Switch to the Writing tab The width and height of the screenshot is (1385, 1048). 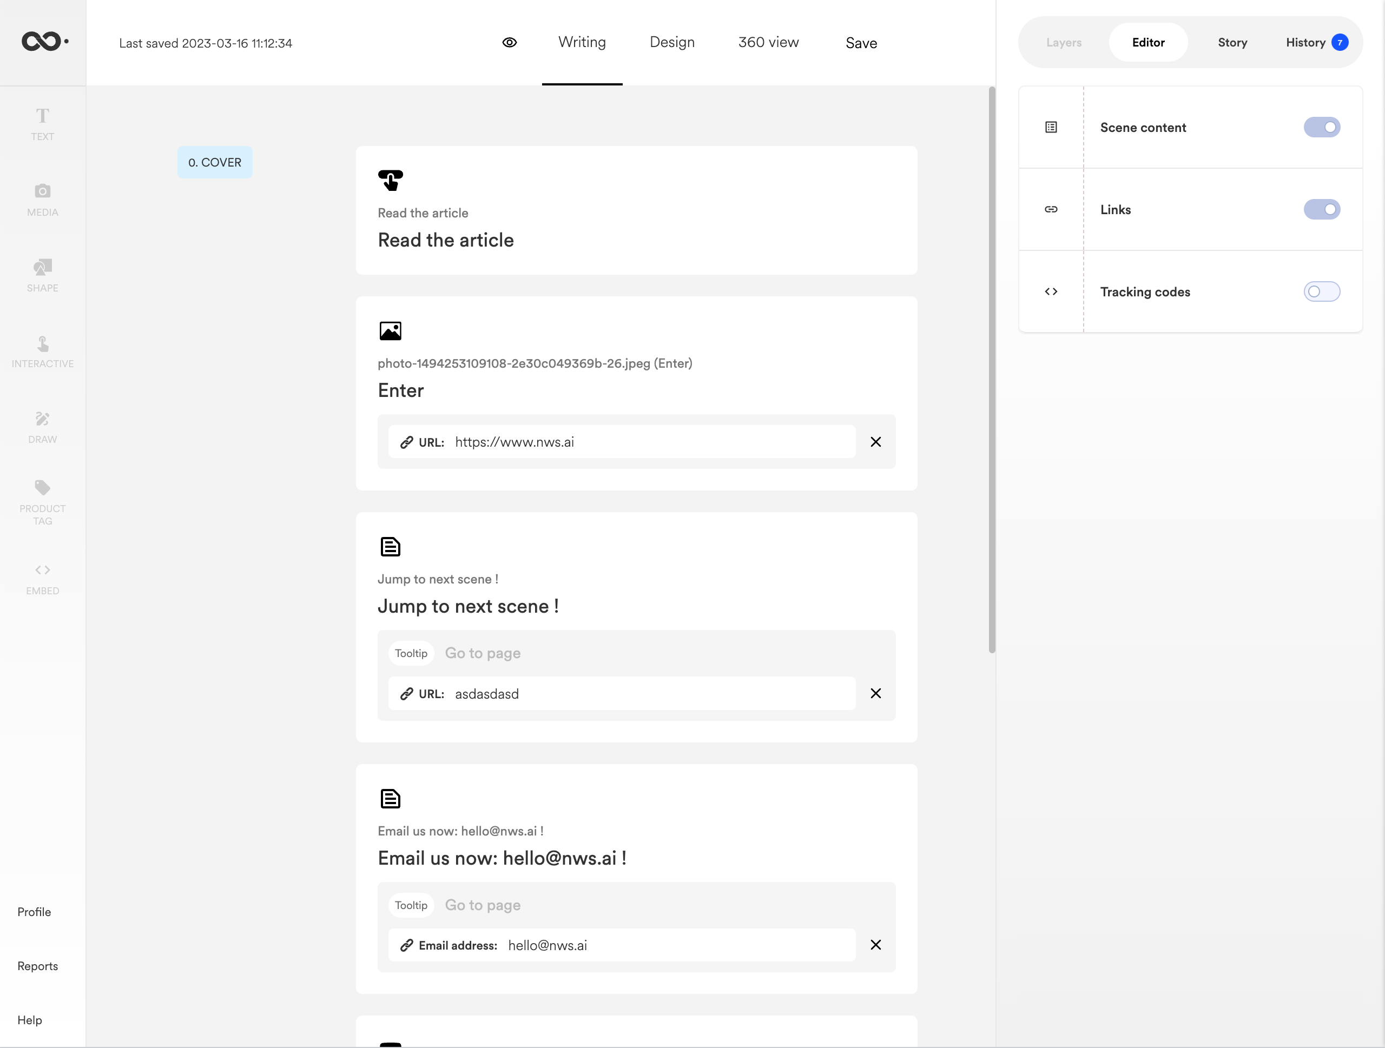coord(582,43)
